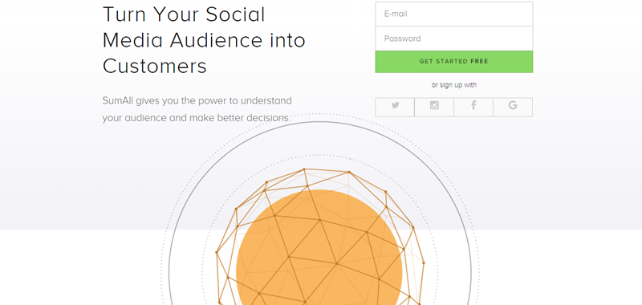Click the "your audience and make better decisions" line
The height and width of the screenshot is (305, 642).
196,118
